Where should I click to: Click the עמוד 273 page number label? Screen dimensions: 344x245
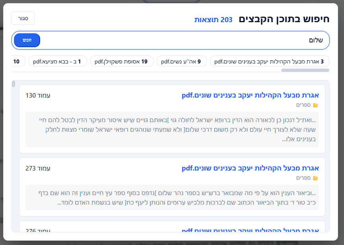click(x=38, y=168)
